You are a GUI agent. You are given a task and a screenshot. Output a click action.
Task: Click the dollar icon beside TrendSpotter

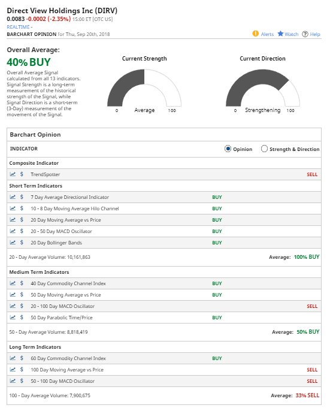22,174
